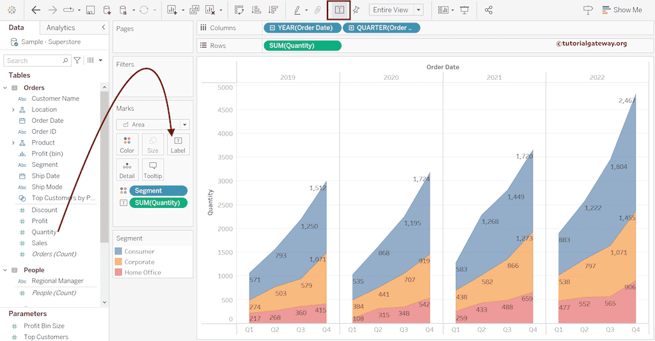Open the Color marks card
The image size is (655, 341).
pos(127,145)
